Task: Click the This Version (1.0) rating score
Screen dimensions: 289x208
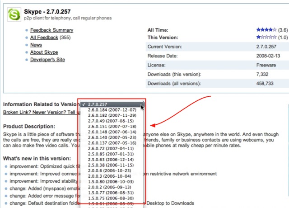Action: point(283,38)
